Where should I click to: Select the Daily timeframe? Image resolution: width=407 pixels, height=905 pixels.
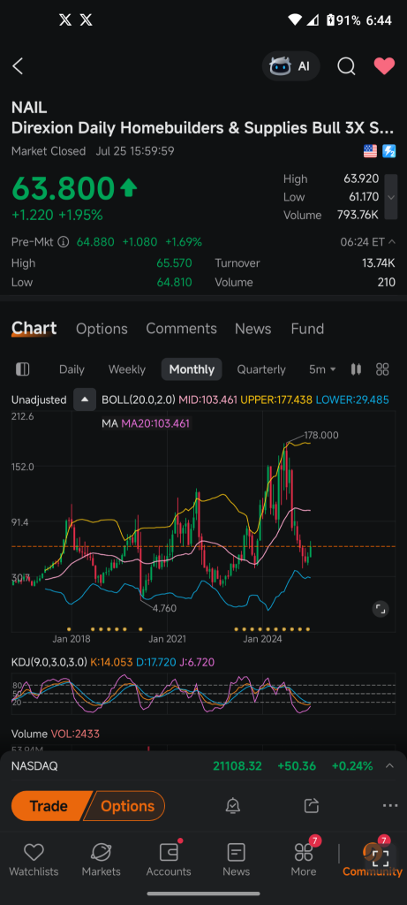(72, 369)
